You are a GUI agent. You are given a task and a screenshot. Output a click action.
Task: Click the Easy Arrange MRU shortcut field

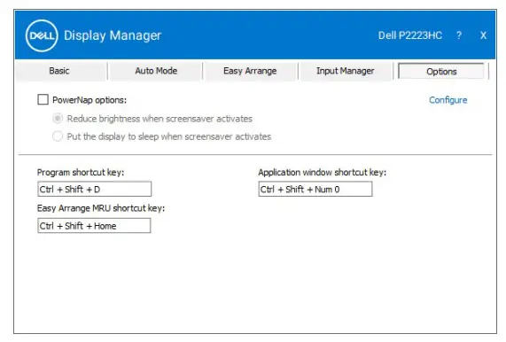click(94, 226)
